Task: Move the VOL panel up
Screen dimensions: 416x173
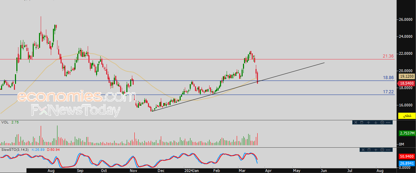Action: (x=369, y=122)
